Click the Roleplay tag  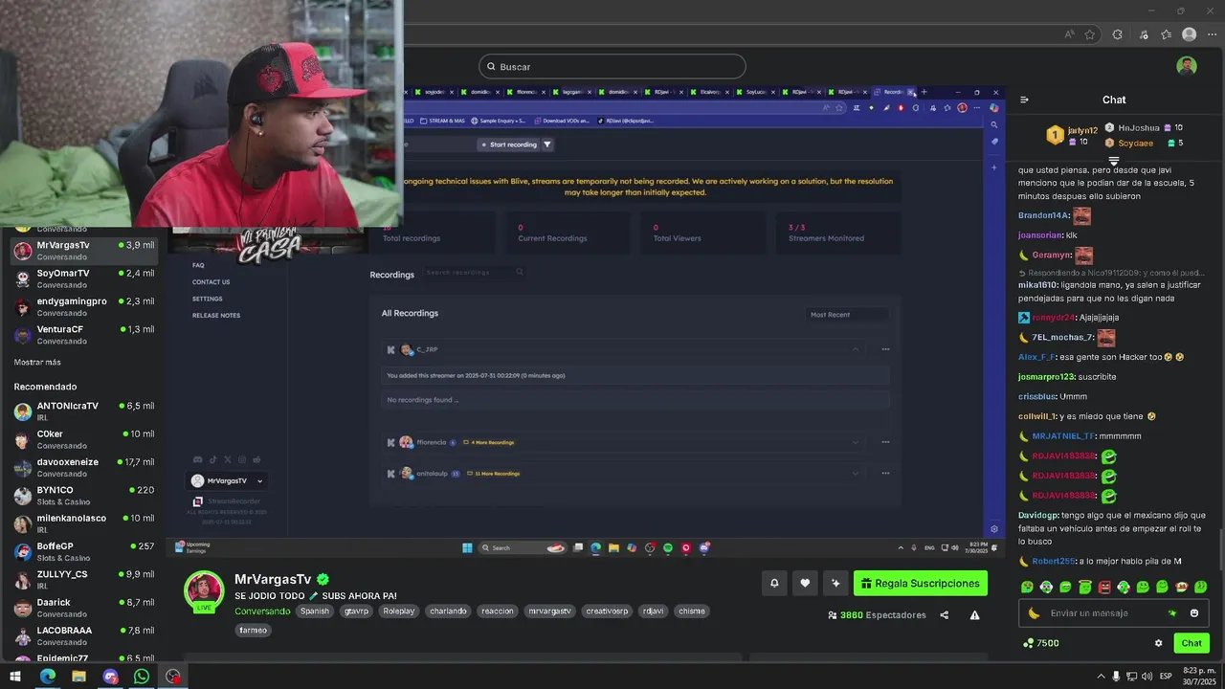(398, 611)
